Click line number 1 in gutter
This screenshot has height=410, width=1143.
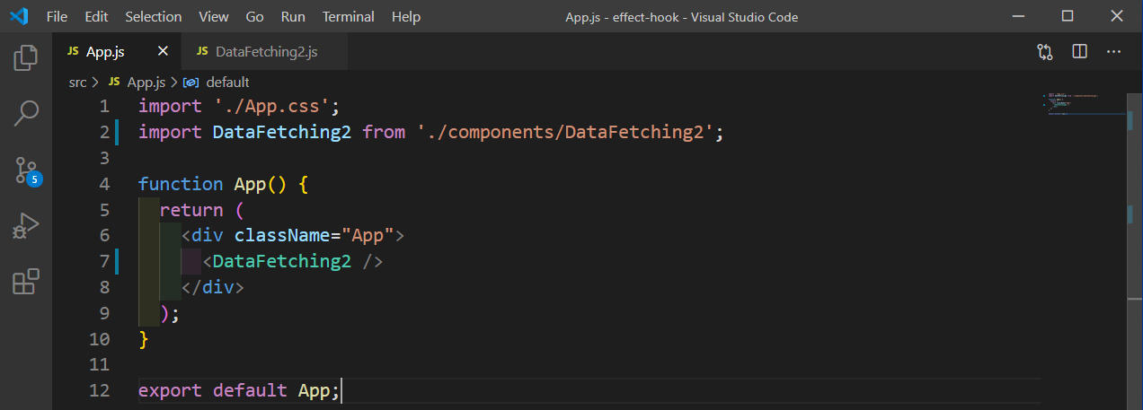coord(104,106)
